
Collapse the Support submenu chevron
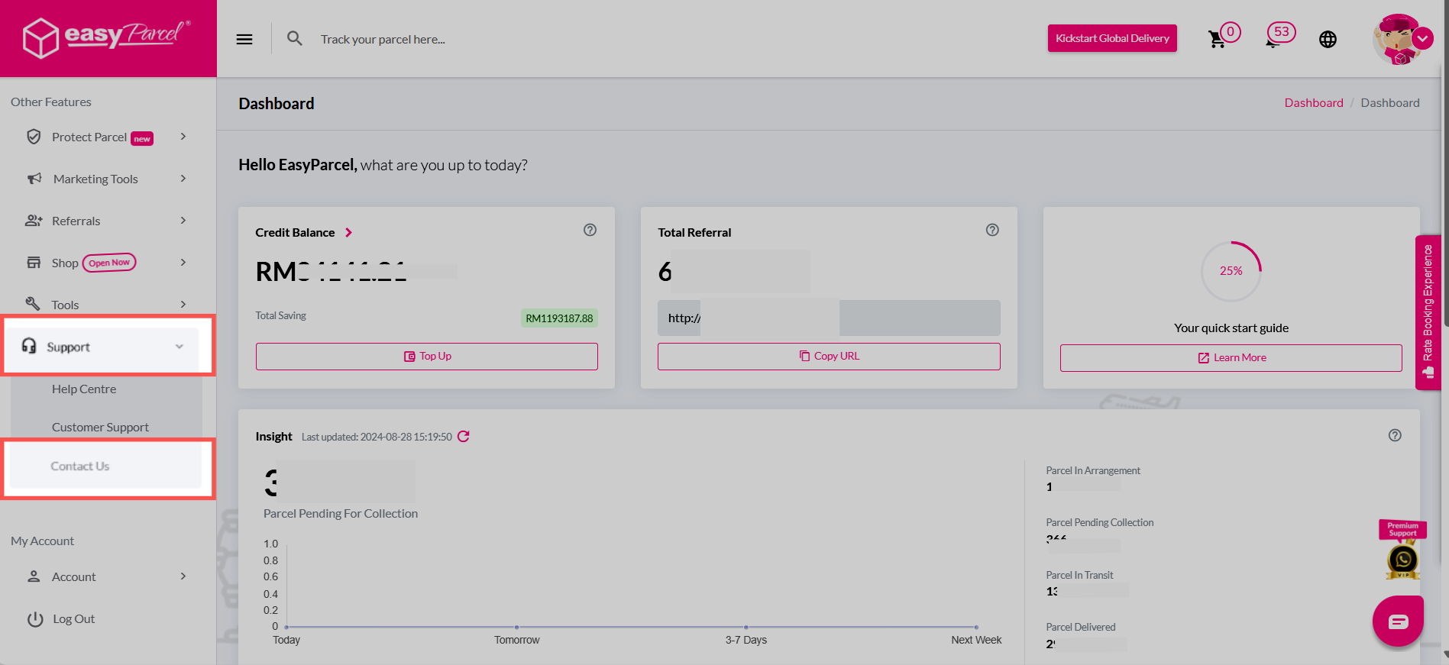180,347
